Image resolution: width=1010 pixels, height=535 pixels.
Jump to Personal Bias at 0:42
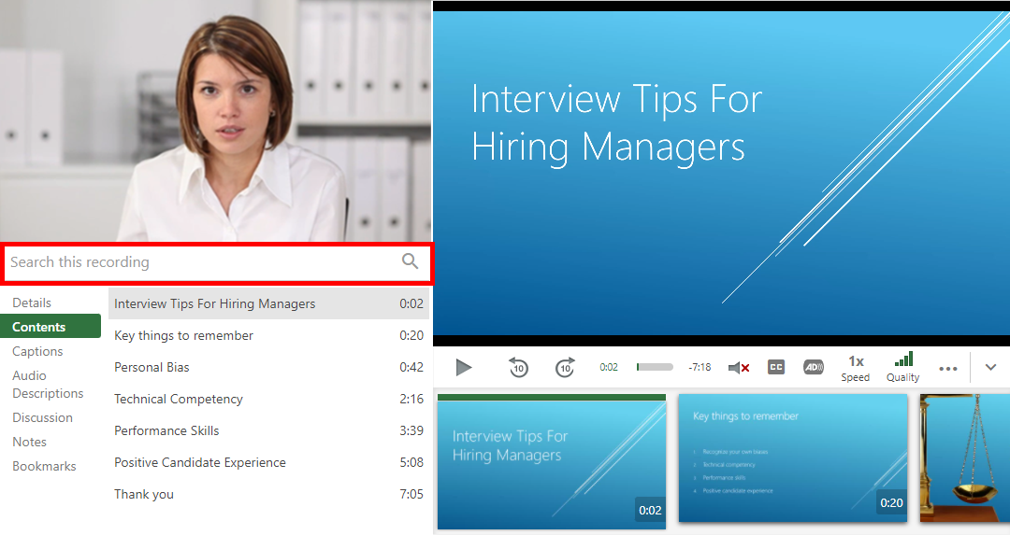(x=268, y=367)
